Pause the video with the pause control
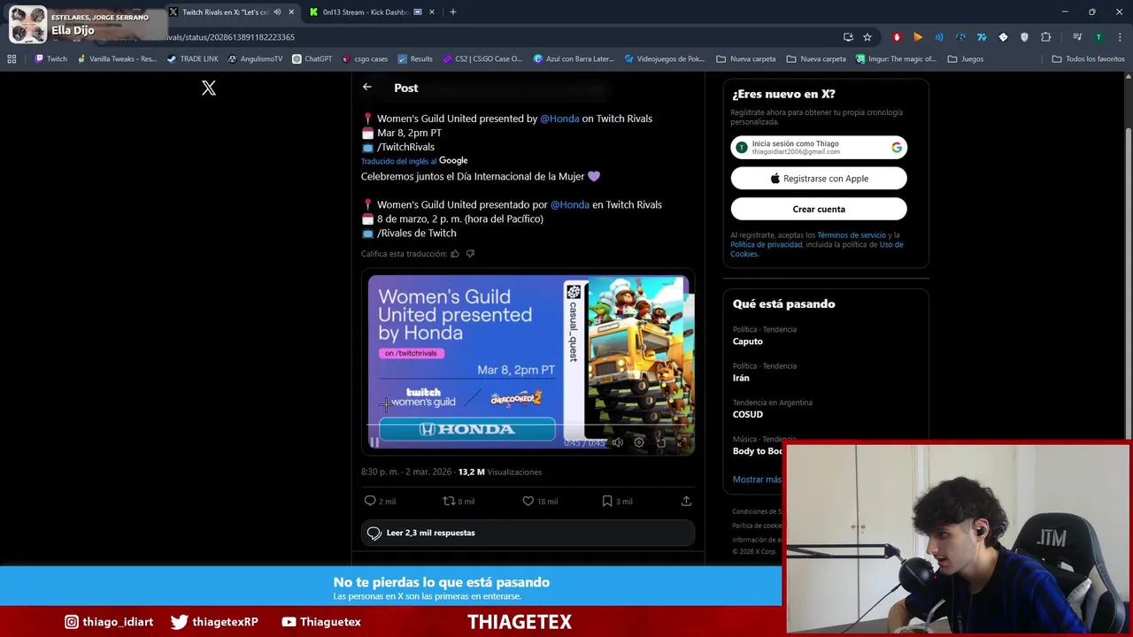The width and height of the screenshot is (1133, 637). (x=374, y=442)
